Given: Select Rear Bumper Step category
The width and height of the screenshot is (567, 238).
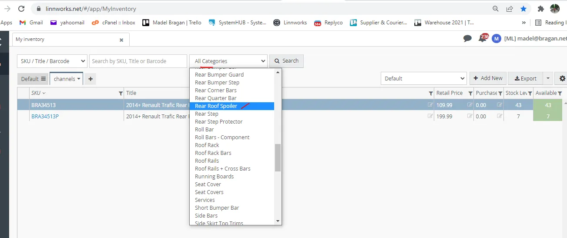Looking at the screenshot, I should pos(217,82).
